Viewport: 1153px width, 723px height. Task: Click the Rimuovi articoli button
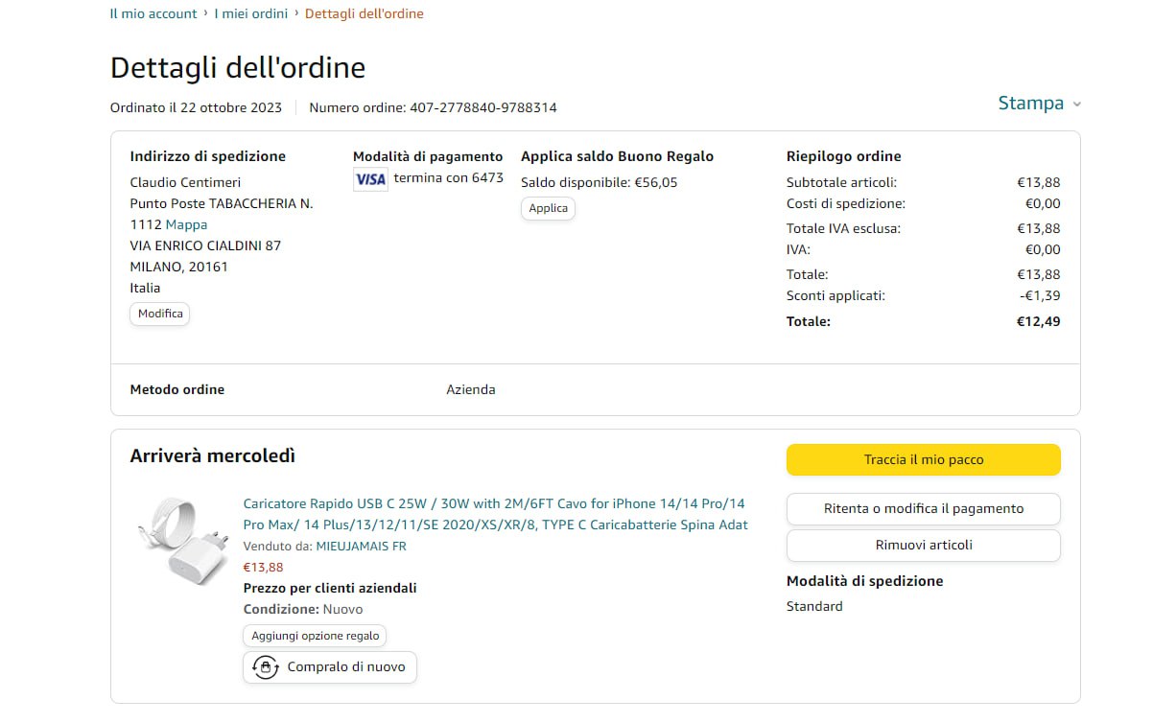(923, 545)
